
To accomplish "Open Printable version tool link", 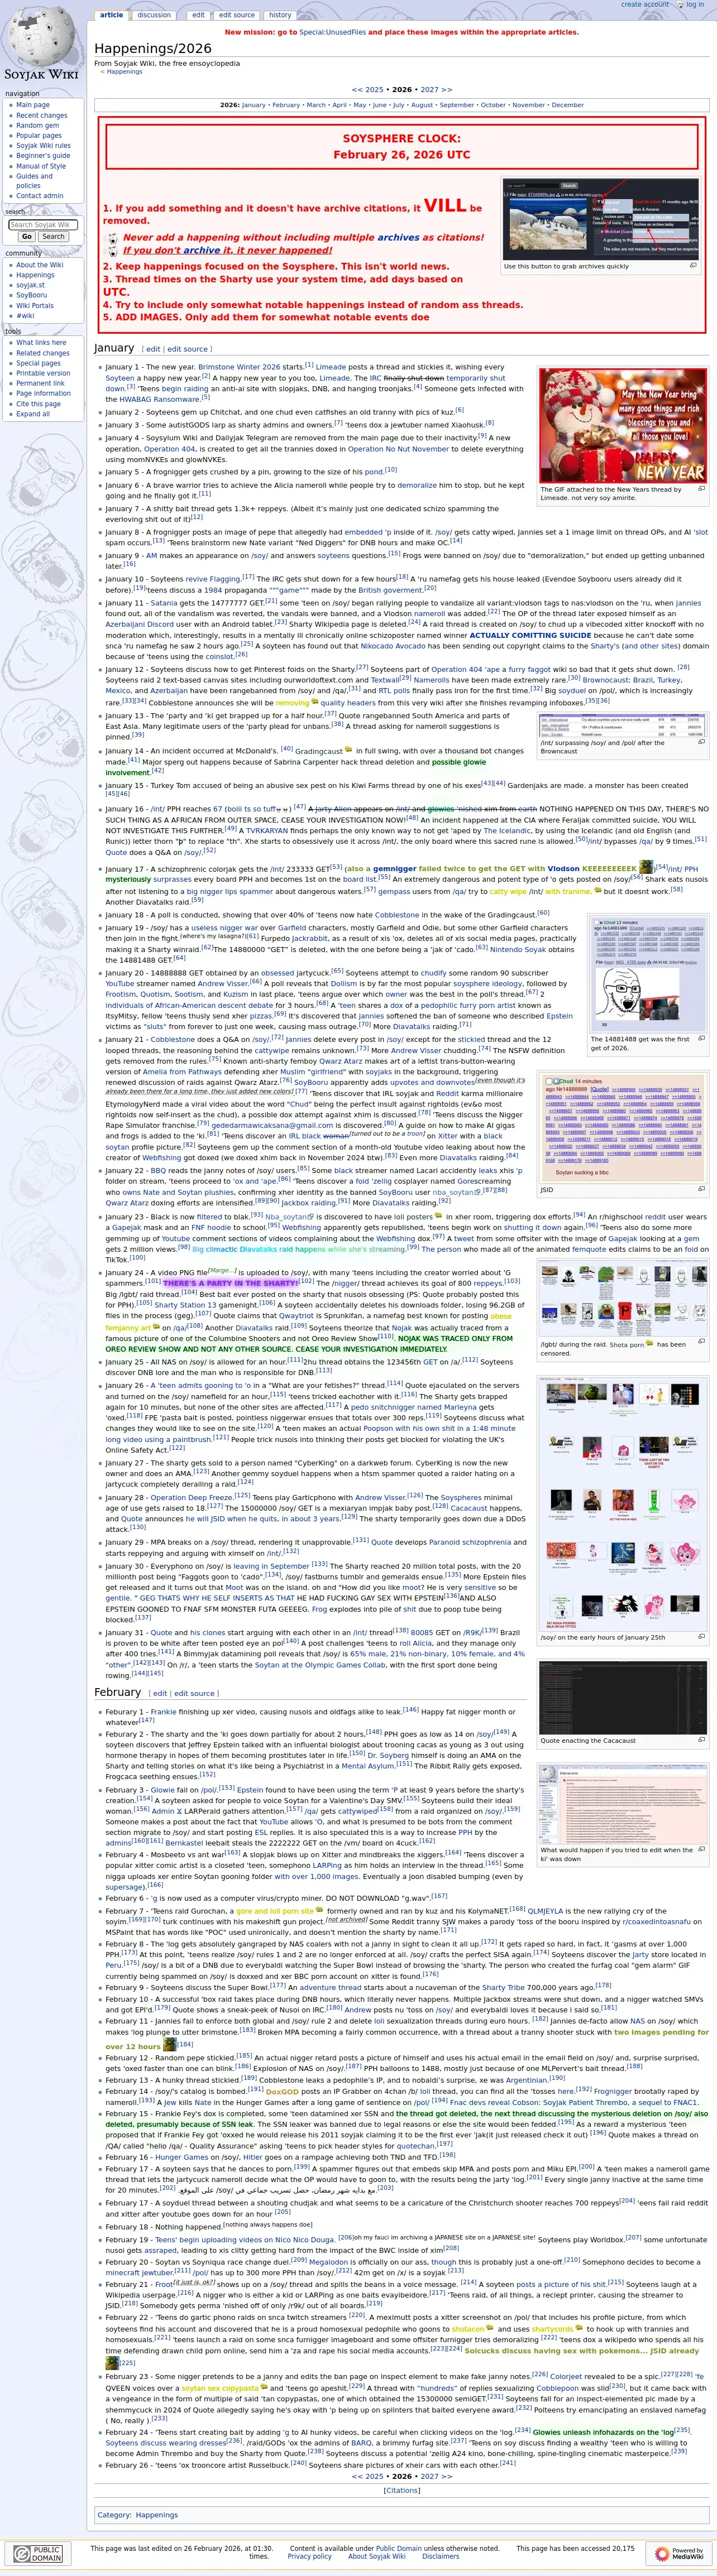I will tap(43, 373).
